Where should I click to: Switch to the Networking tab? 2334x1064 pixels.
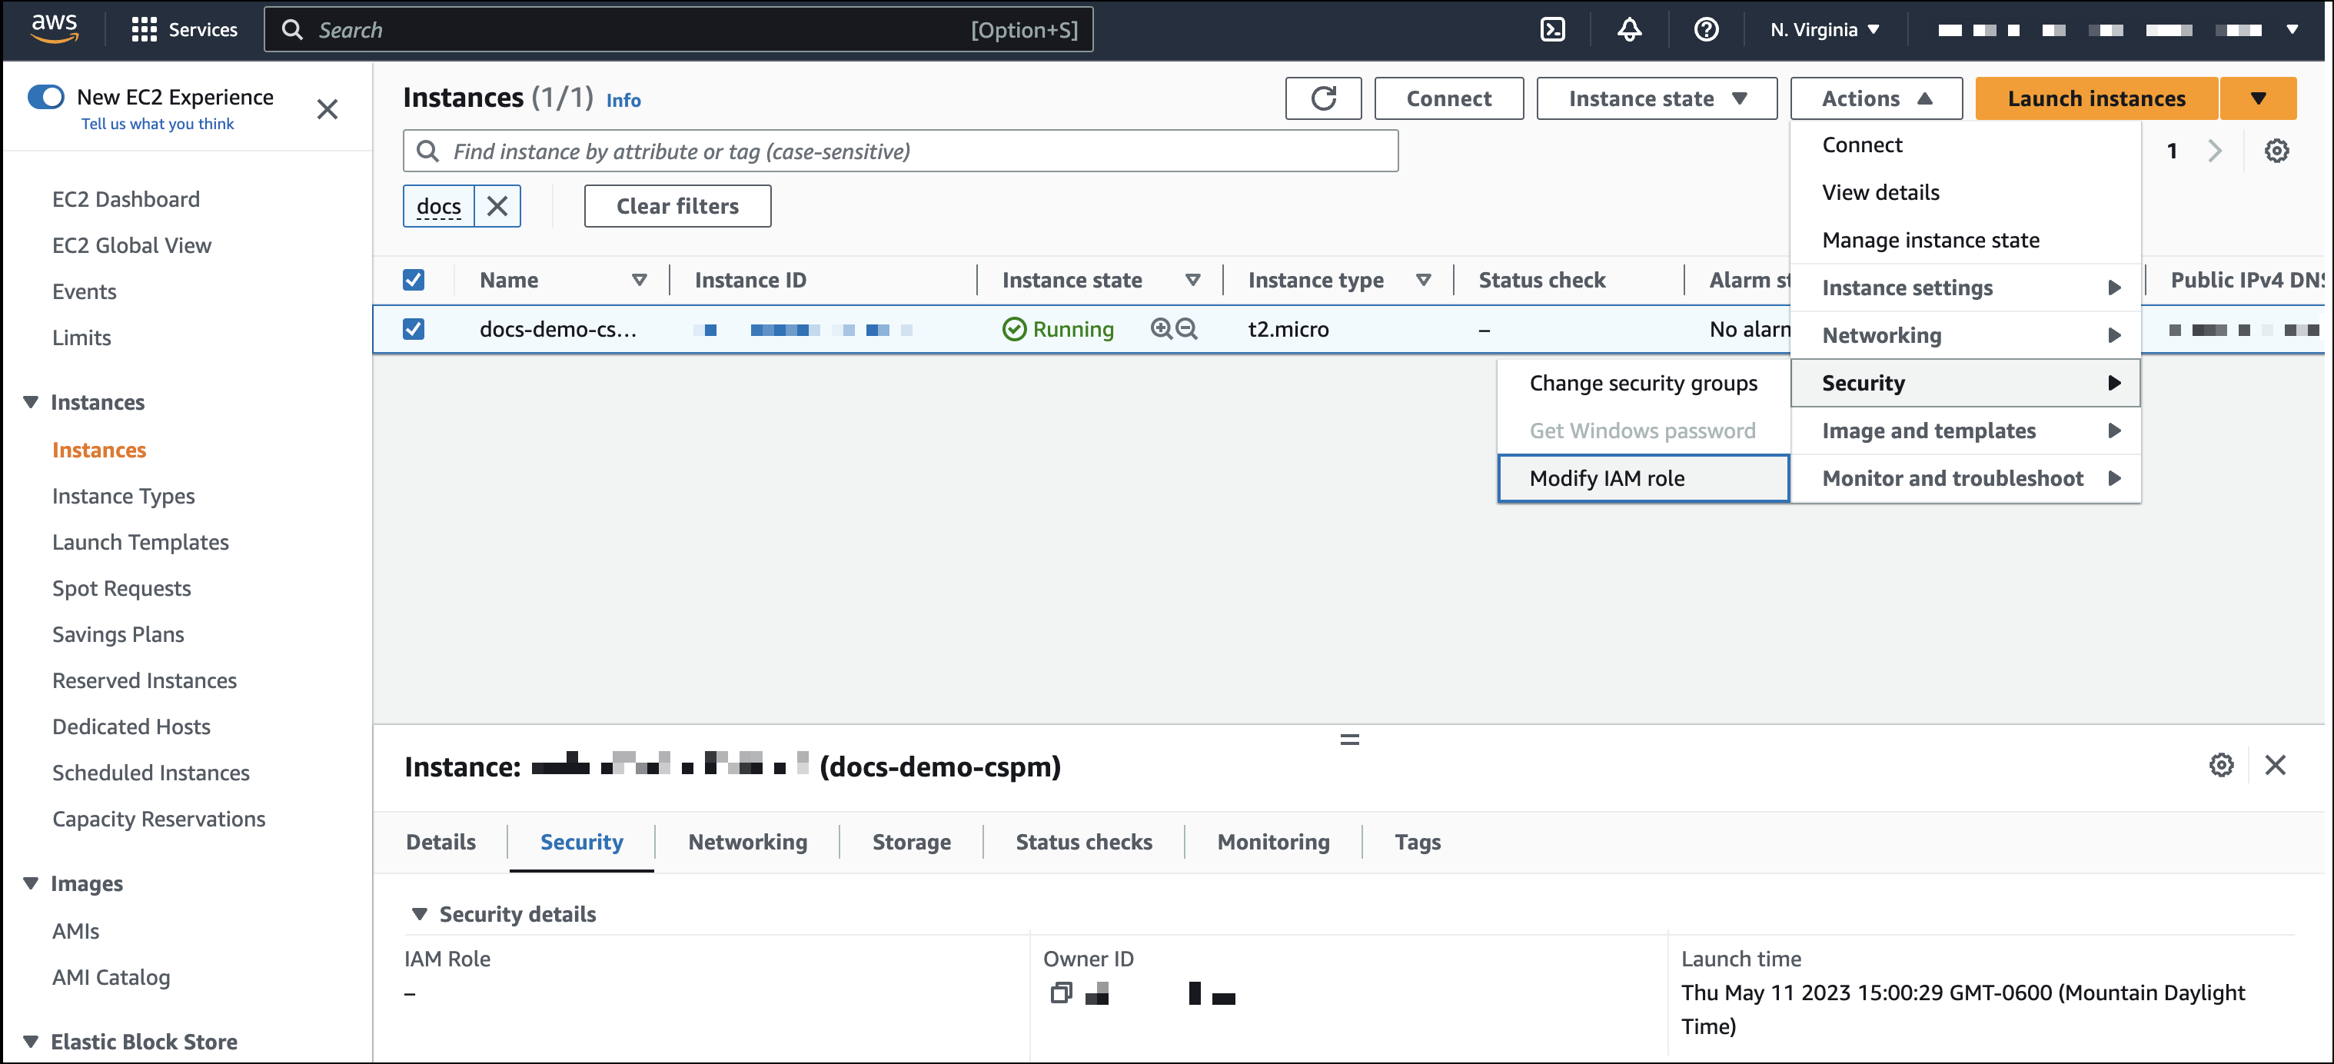[747, 842]
